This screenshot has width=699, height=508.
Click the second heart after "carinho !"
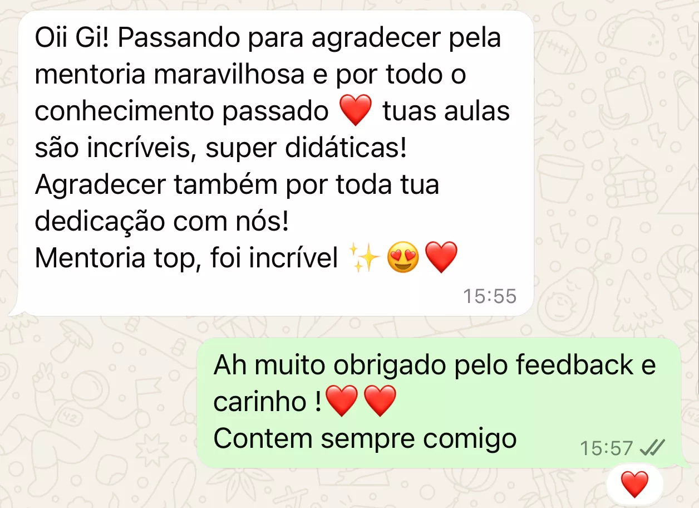(x=380, y=401)
